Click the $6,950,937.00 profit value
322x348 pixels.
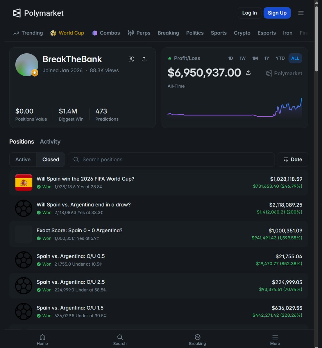point(204,72)
